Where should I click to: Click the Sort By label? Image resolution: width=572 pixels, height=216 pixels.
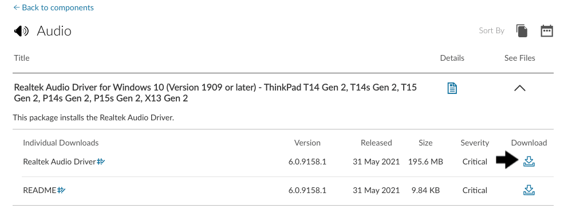[x=491, y=30]
